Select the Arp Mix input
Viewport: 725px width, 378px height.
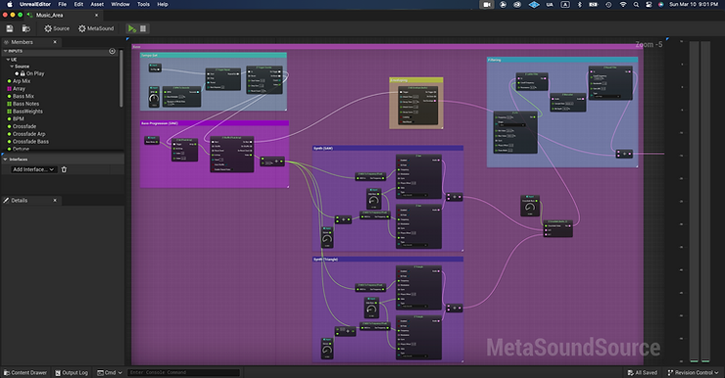point(22,81)
